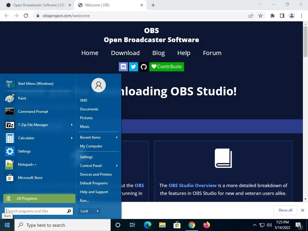Open the OBS Blog link
This screenshot has height=231, width=308.
click(x=159, y=53)
